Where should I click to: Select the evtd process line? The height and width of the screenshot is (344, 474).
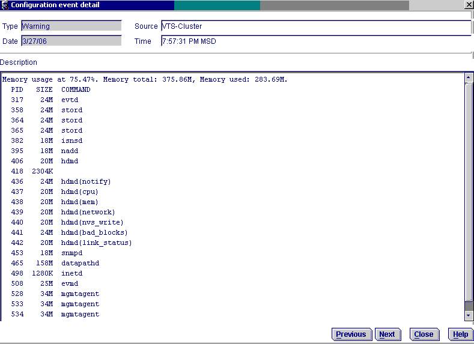tap(70, 100)
